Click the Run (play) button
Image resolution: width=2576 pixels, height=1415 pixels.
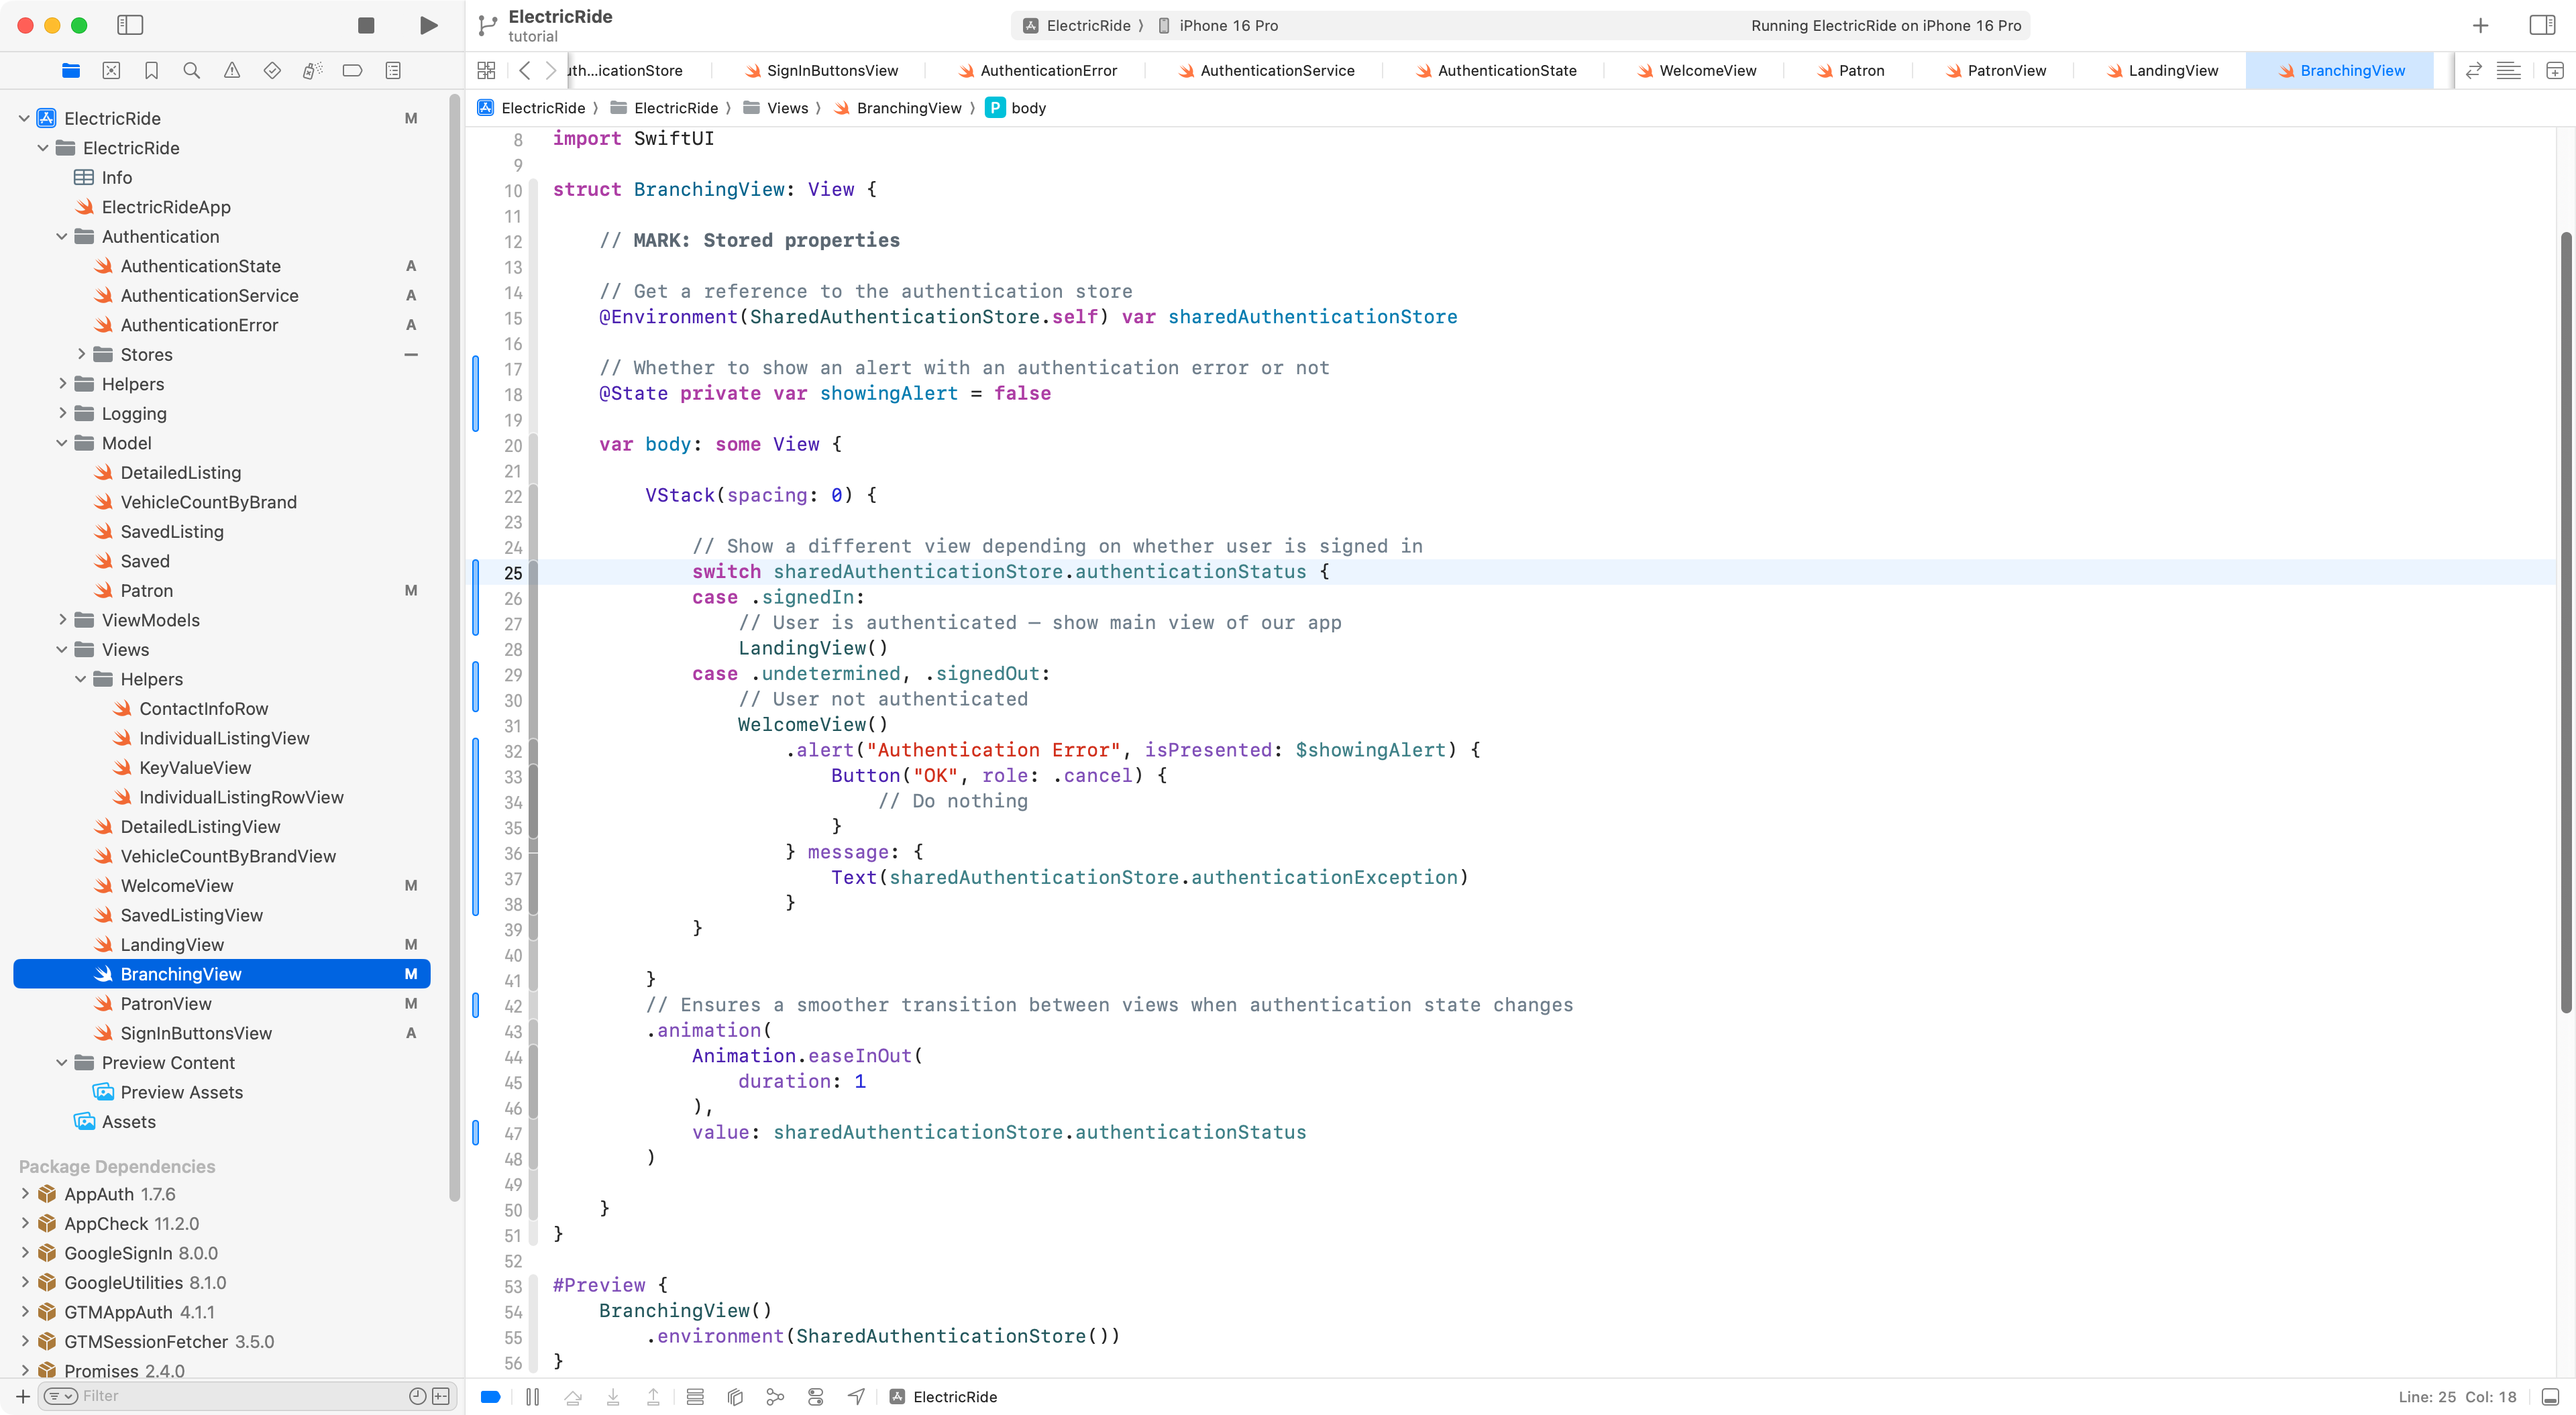click(x=428, y=26)
